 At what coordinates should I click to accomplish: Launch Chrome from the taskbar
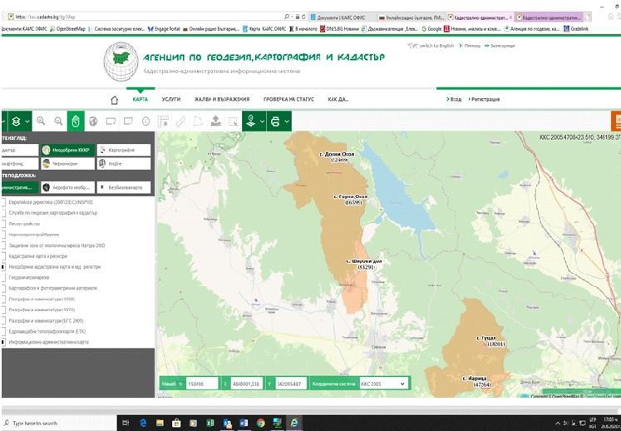[260, 423]
